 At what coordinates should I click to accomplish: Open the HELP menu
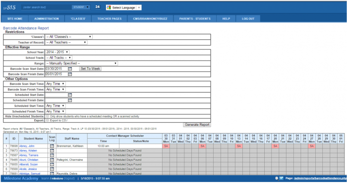(226, 19)
